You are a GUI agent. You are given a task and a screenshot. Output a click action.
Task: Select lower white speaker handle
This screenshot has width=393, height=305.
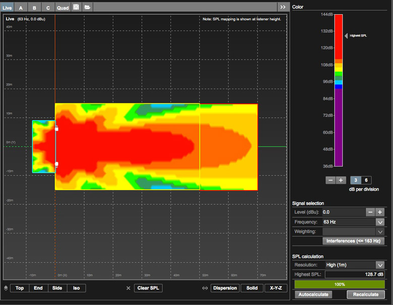(56, 164)
